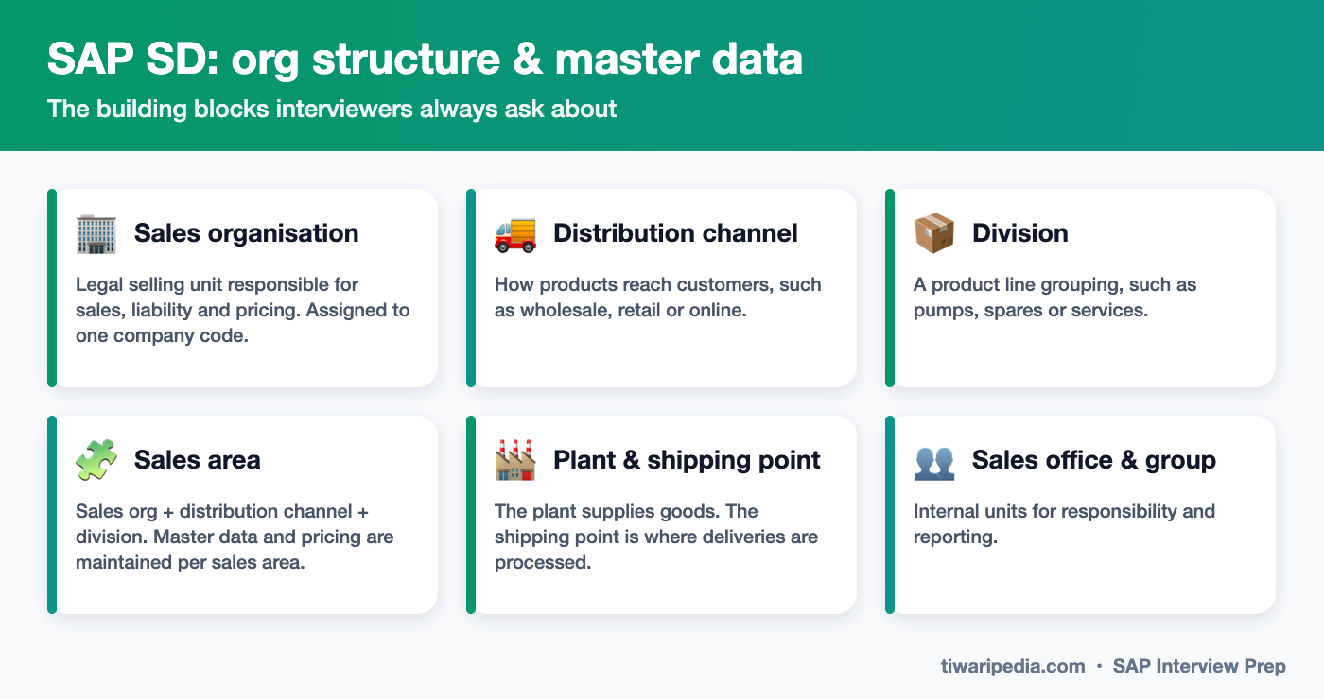Click the 'SAP SD: org structure & master data' title
This screenshot has width=1324, height=699.
(x=426, y=59)
